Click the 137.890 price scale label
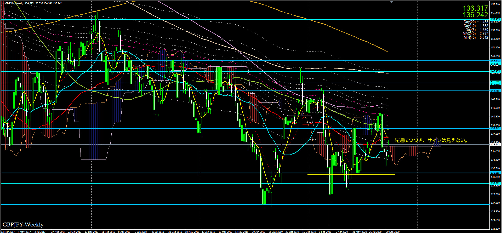 (495, 134)
